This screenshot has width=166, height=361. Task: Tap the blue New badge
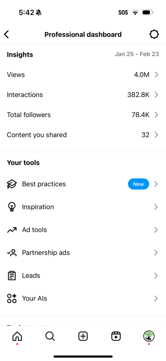(139, 184)
